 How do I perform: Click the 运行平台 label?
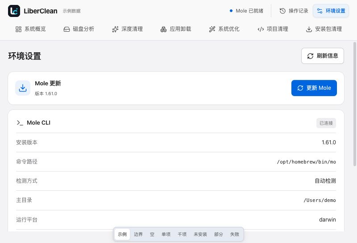27,220
